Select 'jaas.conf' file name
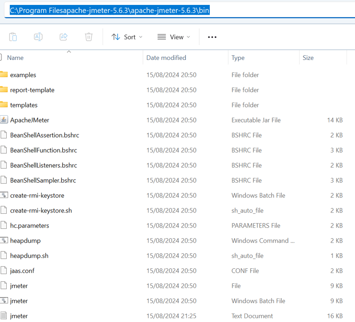 (22, 271)
